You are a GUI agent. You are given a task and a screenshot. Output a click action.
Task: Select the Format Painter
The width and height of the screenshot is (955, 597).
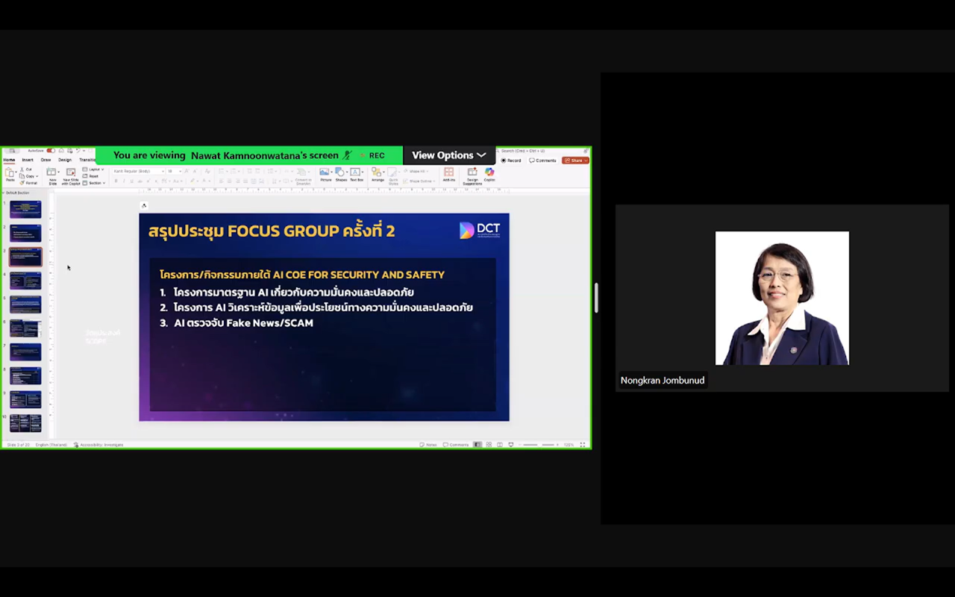pos(28,183)
